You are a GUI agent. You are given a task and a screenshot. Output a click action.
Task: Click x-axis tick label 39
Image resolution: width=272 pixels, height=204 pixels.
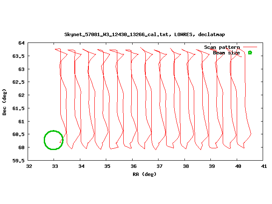pyautogui.click(x=212, y=166)
